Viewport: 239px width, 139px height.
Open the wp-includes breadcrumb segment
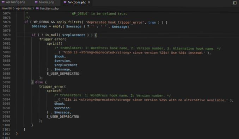coord(24,8)
